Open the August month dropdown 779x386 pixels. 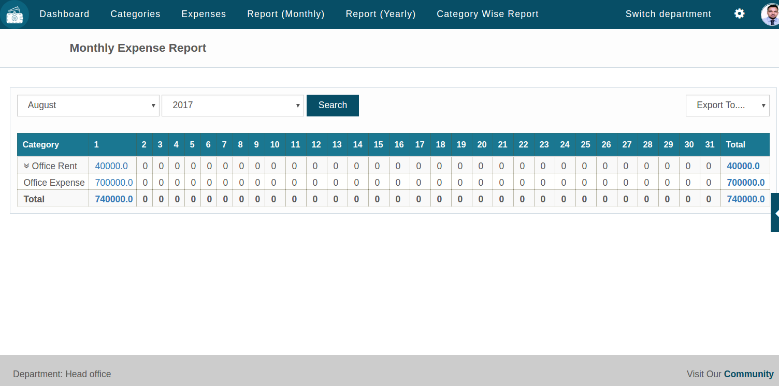point(88,105)
